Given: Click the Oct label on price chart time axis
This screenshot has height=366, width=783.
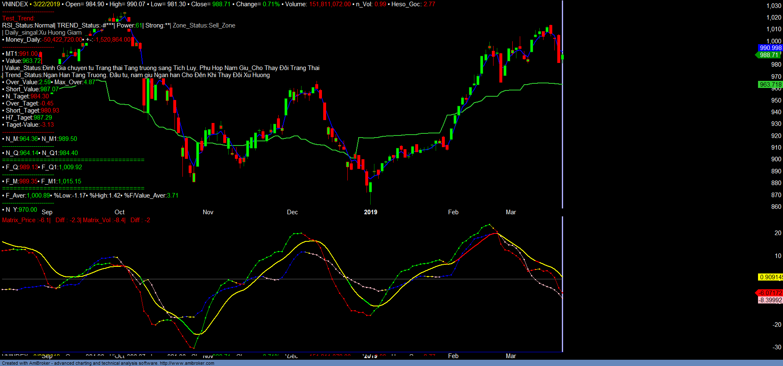Looking at the screenshot, I should pos(120,212).
